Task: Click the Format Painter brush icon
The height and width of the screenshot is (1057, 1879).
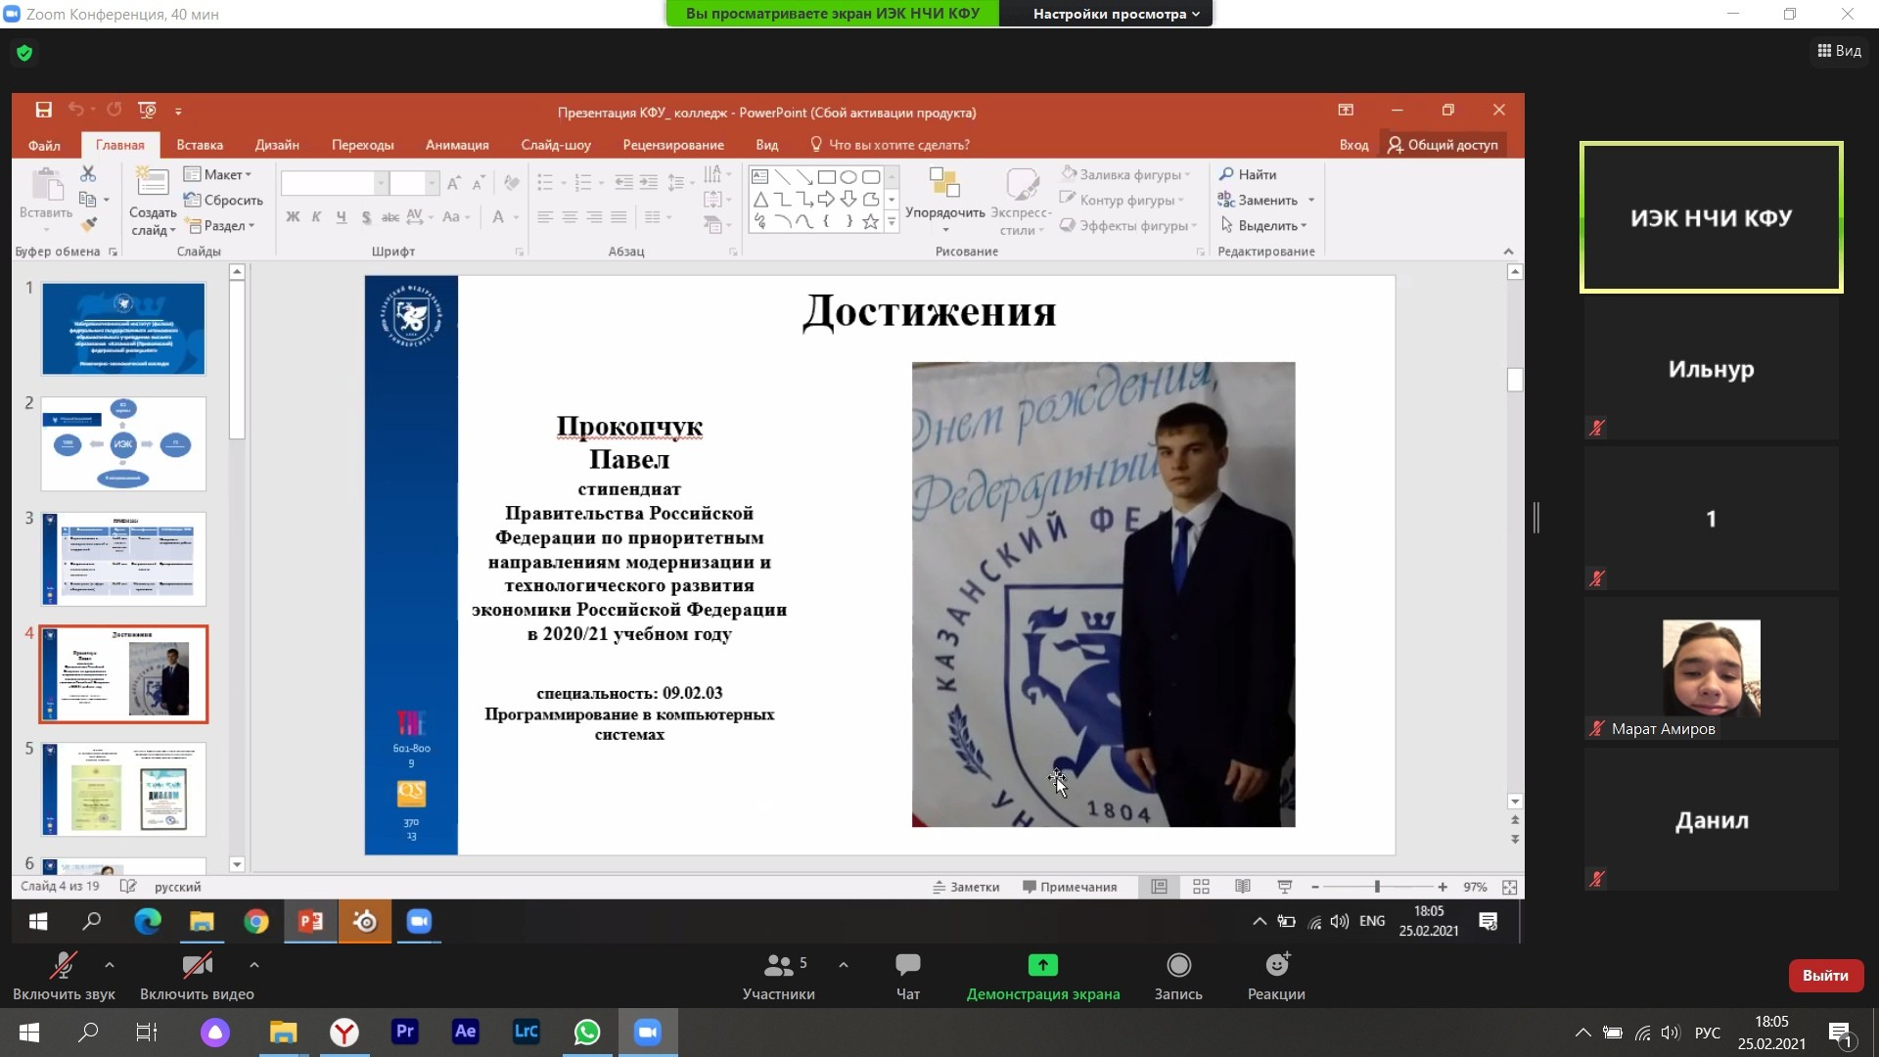Action: [x=88, y=225]
